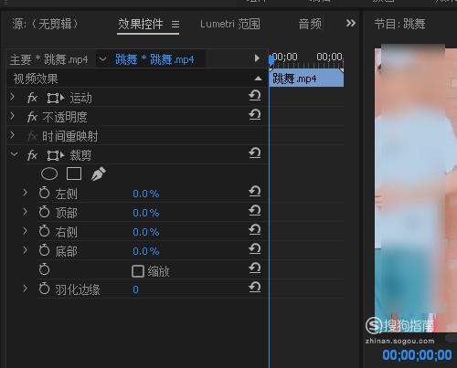Select the 效果控件 tab

click(141, 24)
